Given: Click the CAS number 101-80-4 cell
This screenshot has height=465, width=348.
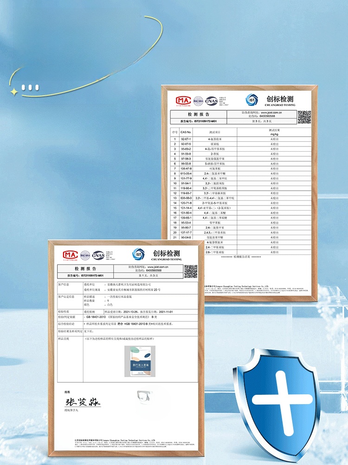Looking at the screenshot, I should pos(186,213).
